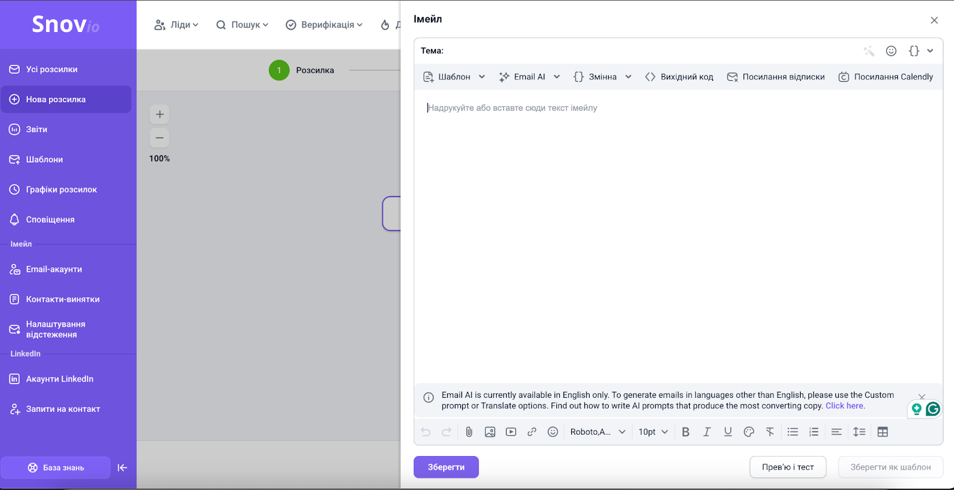
Task: Open line height options
Action: [859, 432]
